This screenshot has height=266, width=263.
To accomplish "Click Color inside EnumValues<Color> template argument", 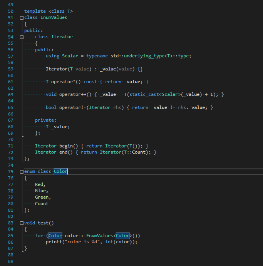I will point(123,236).
